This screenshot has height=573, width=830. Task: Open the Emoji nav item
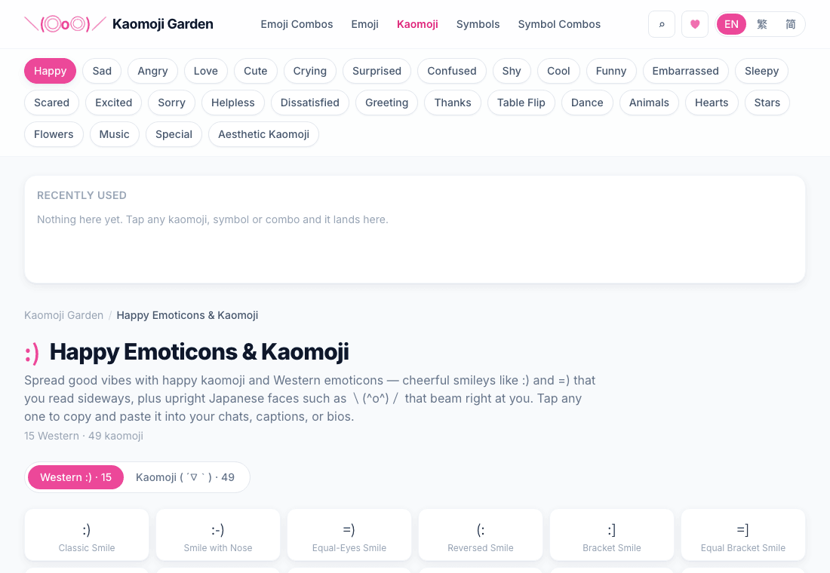coord(364,24)
